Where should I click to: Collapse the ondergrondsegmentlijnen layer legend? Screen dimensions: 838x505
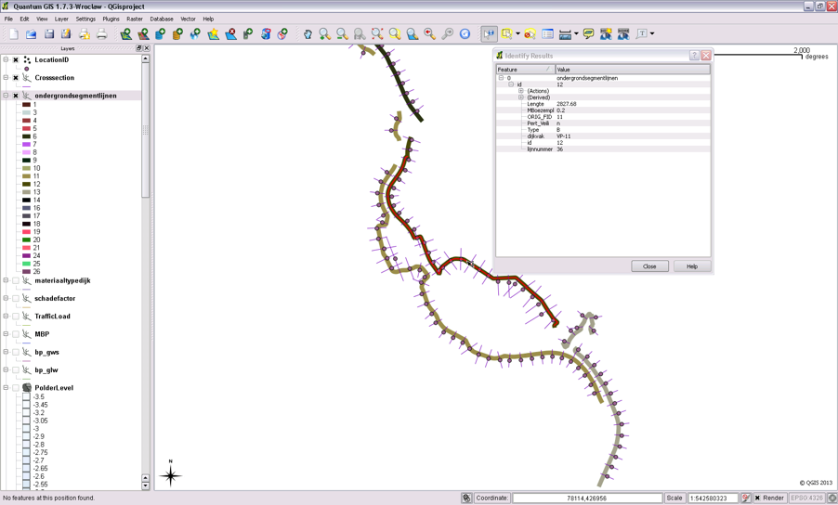point(6,96)
